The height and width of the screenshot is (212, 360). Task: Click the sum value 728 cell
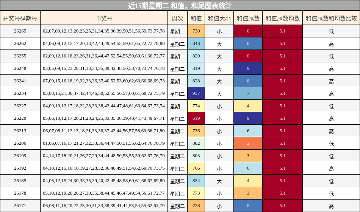[196, 206]
